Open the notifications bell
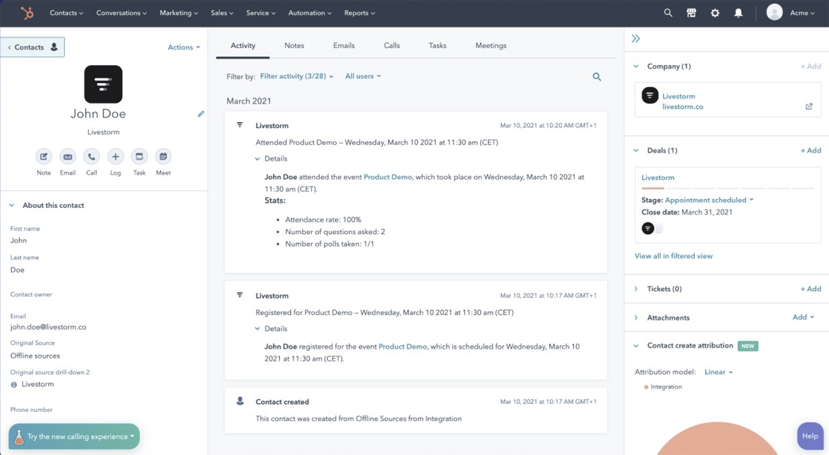 click(x=738, y=13)
